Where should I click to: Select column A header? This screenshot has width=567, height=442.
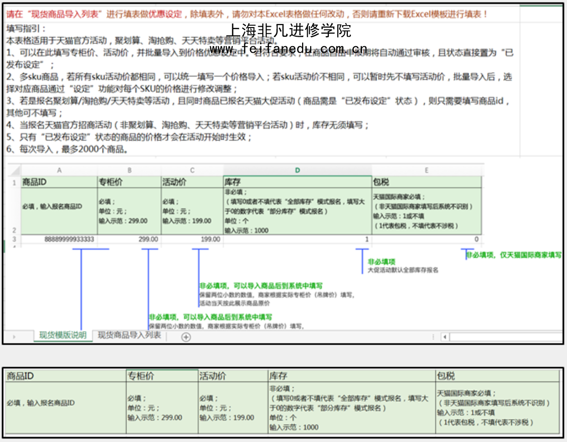[x=59, y=170]
